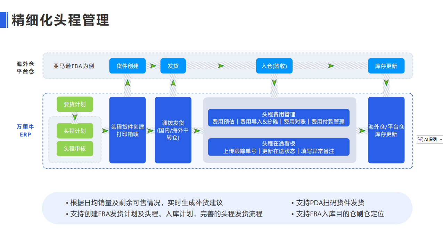Click the arrow between 发货 and 入仓(签收)
Screen dimensions: 443x249
pos(221,66)
